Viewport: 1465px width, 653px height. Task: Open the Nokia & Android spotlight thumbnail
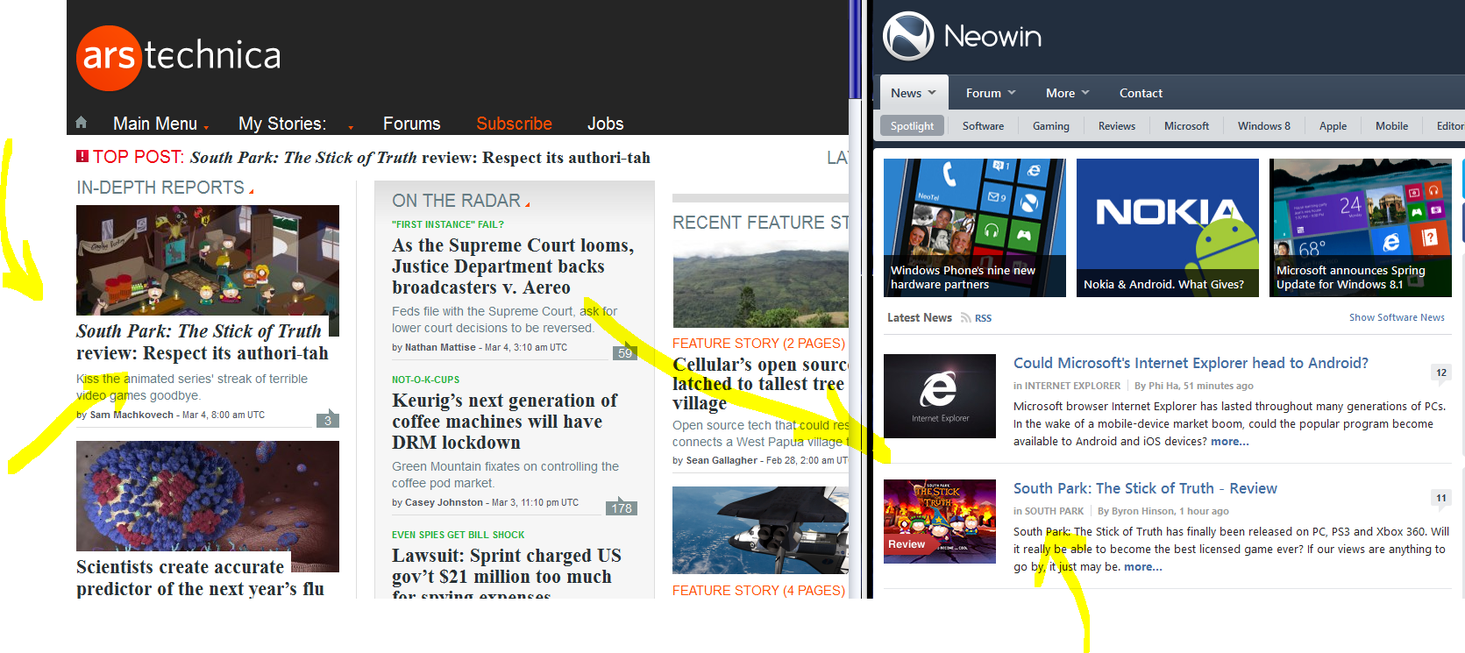1167,227
